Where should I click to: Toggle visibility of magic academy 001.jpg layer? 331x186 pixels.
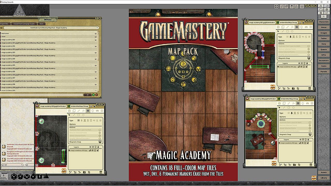pyautogui.click(x=299, y=67)
